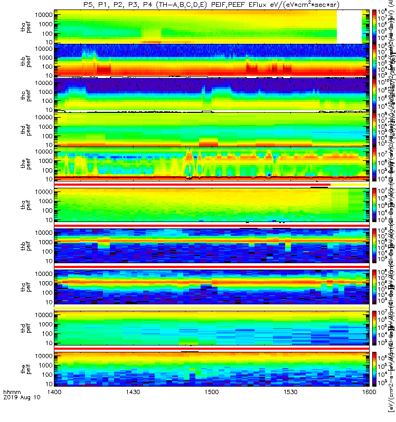Click the color bar beside thd peif panel
396x422 pixels.
coord(374,328)
